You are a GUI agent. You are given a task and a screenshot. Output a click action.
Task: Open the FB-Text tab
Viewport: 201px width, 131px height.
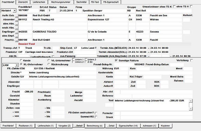coord(95,2)
